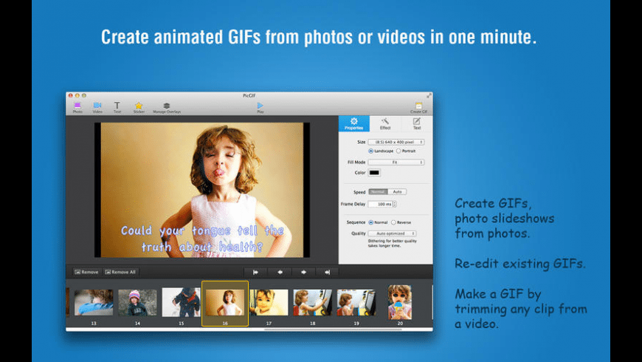
Task: Open the Fill Mode dropdown
Action: pos(396,163)
